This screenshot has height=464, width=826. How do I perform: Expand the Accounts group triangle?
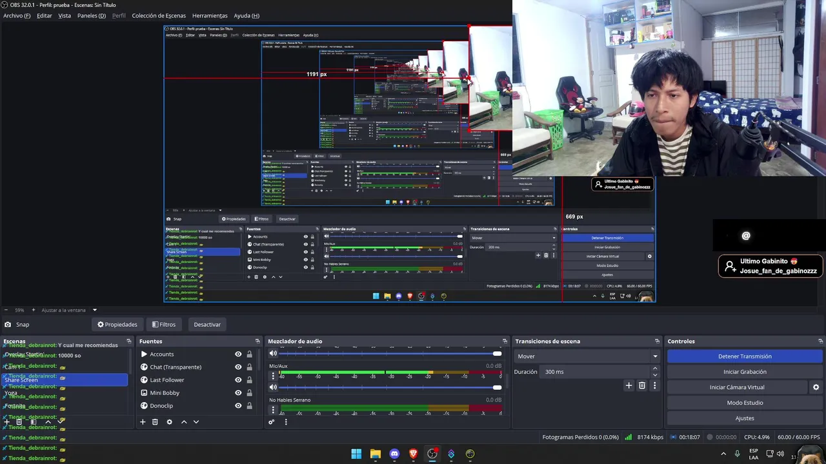[x=144, y=354]
